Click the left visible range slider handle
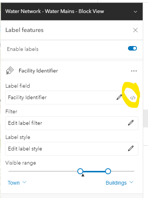The height and width of the screenshot is (198, 148). [80, 171]
